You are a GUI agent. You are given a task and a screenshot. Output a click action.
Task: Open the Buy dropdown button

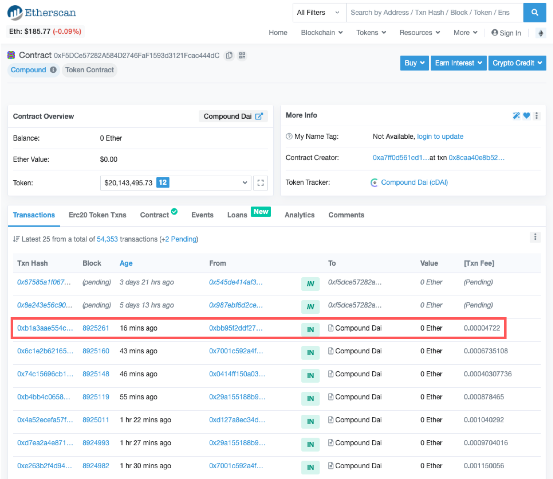tap(414, 63)
